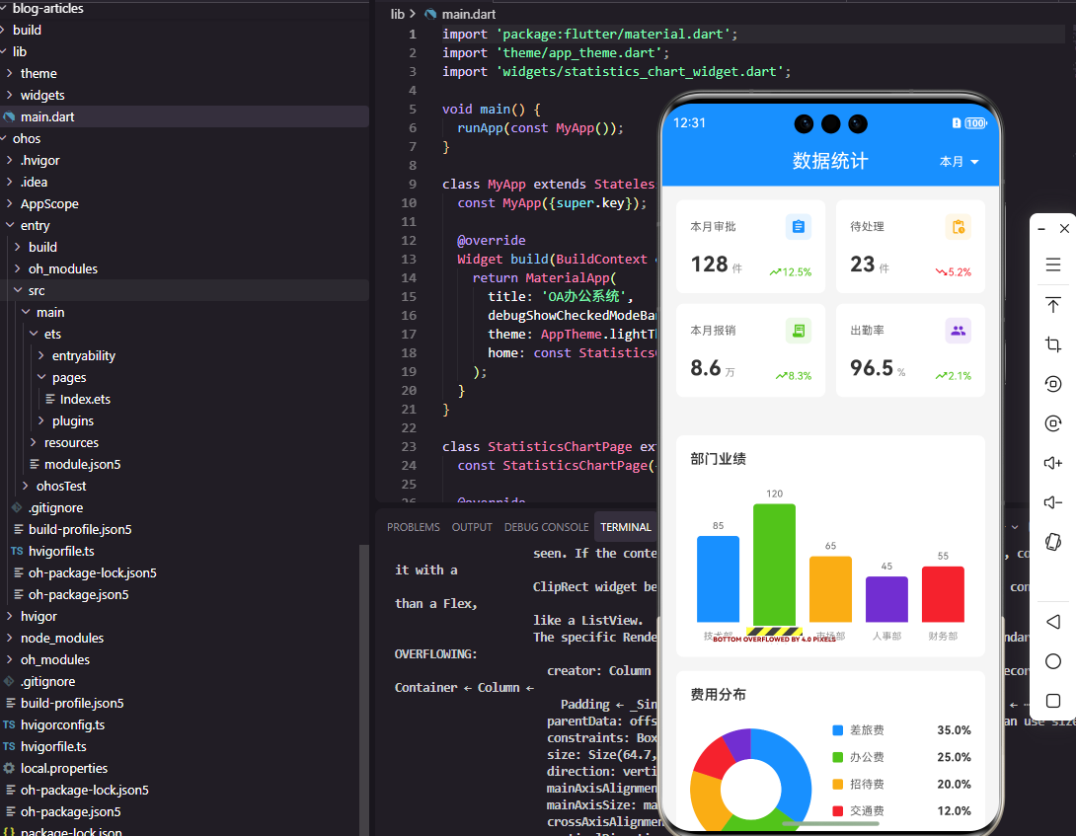Tap the orange icon on 待处理 card
Image resolution: width=1076 pixels, height=836 pixels.
tap(958, 226)
